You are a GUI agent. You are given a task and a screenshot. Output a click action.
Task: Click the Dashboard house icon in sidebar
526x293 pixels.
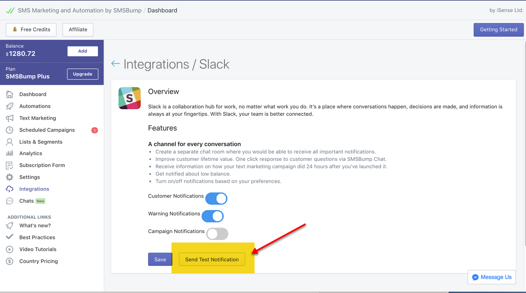point(9,94)
